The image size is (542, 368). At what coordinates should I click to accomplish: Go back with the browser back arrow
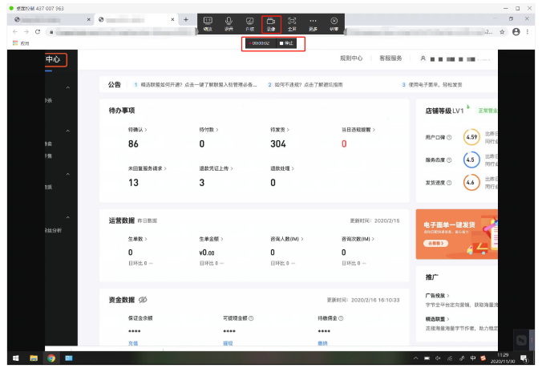click(x=15, y=32)
